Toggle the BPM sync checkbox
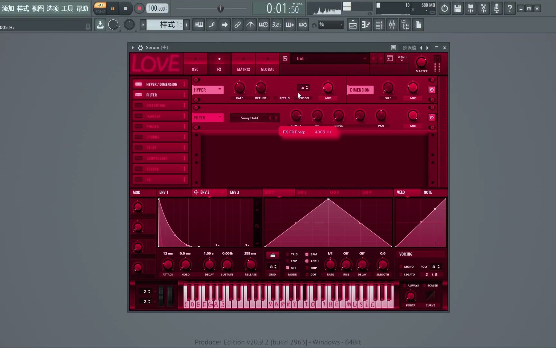The height and width of the screenshot is (348, 556). 307,254
